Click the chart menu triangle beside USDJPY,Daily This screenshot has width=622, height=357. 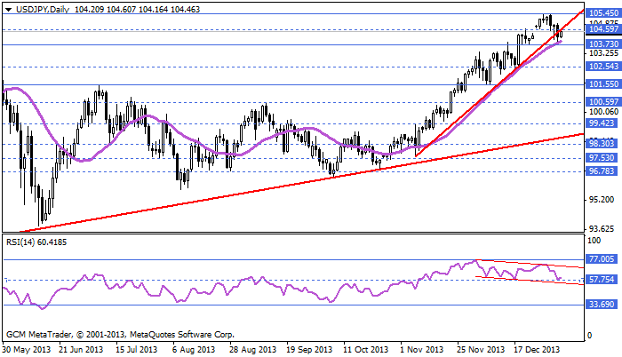click(9, 9)
